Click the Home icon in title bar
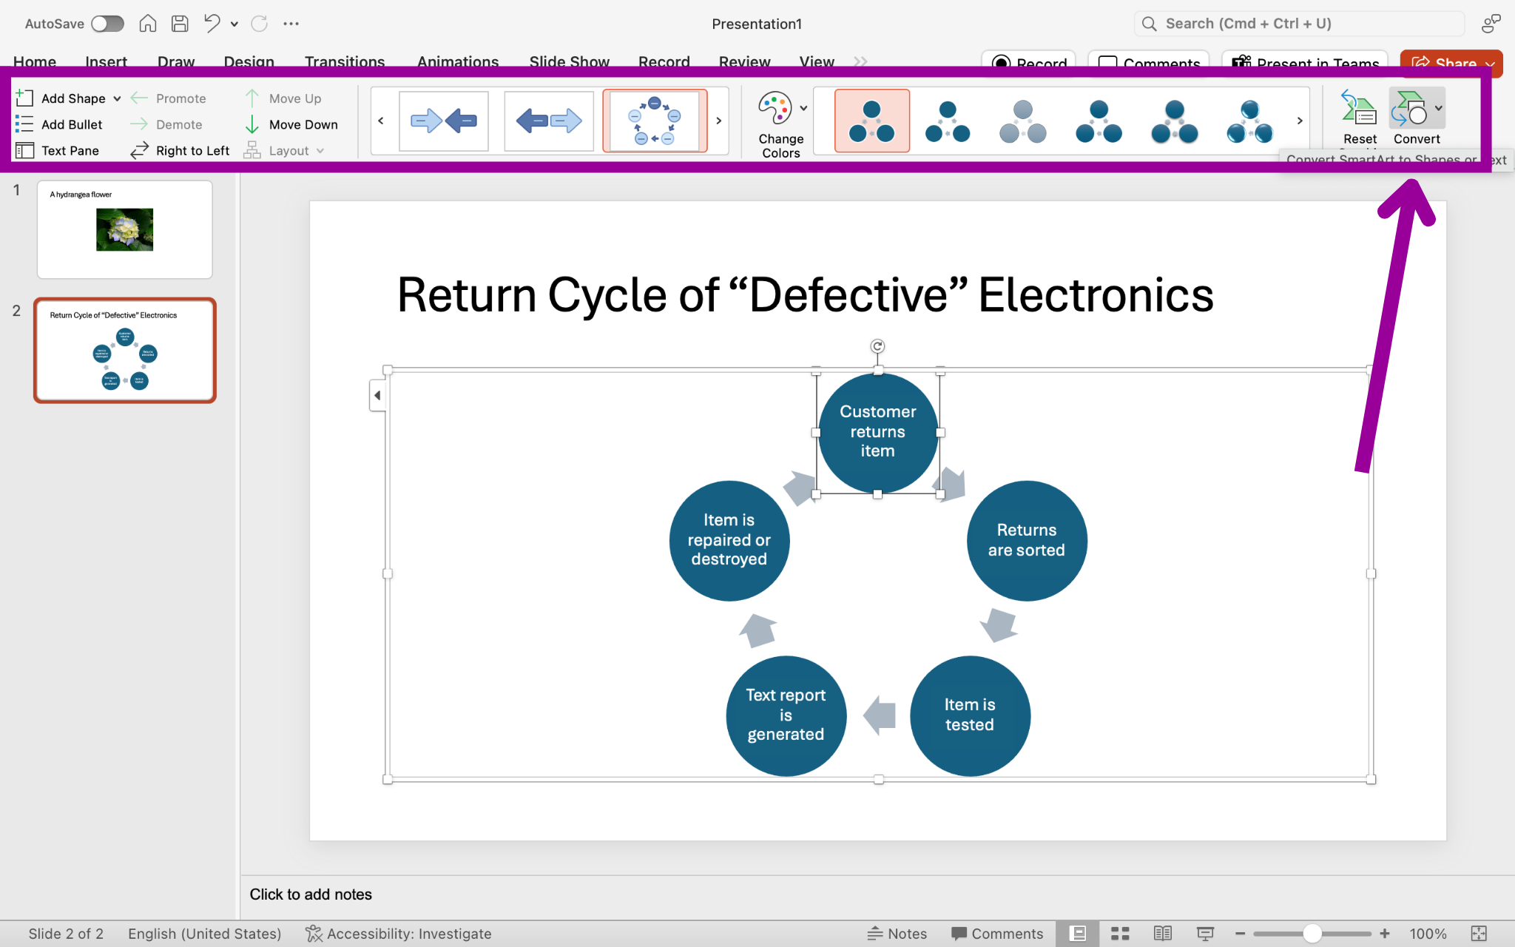 click(x=148, y=24)
